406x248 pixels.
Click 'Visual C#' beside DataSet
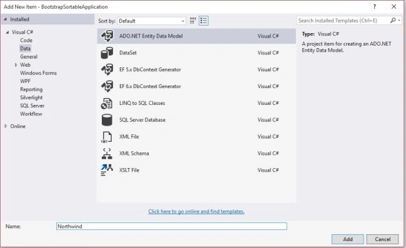268,53
